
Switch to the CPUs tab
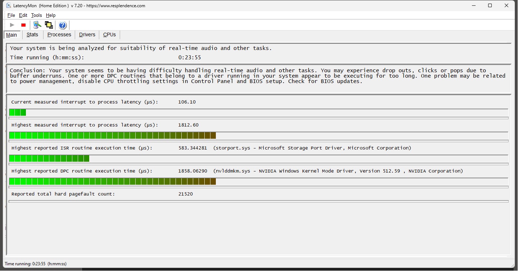[x=109, y=35]
